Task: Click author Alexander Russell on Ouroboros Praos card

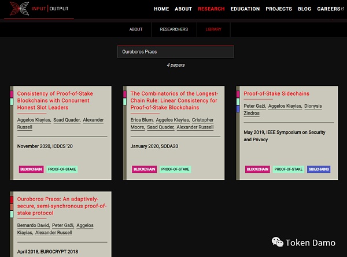Action: click(54, 233)
